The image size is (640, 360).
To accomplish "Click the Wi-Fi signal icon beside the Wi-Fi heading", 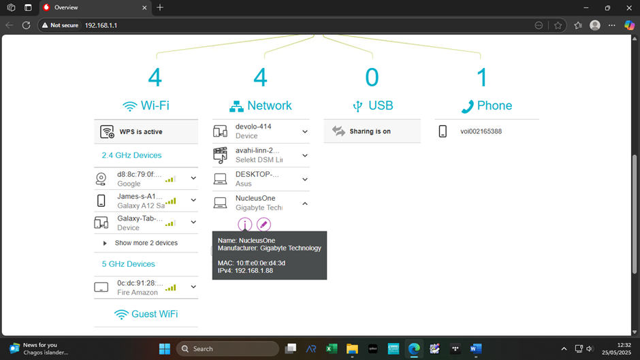I will 129,106.
